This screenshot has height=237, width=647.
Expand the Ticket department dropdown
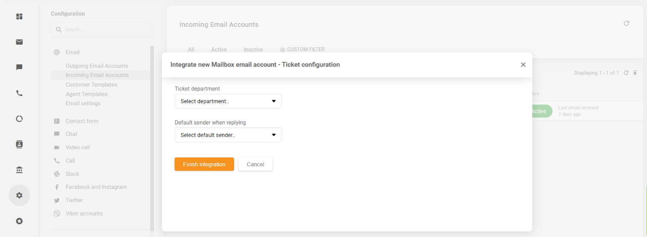228,101
